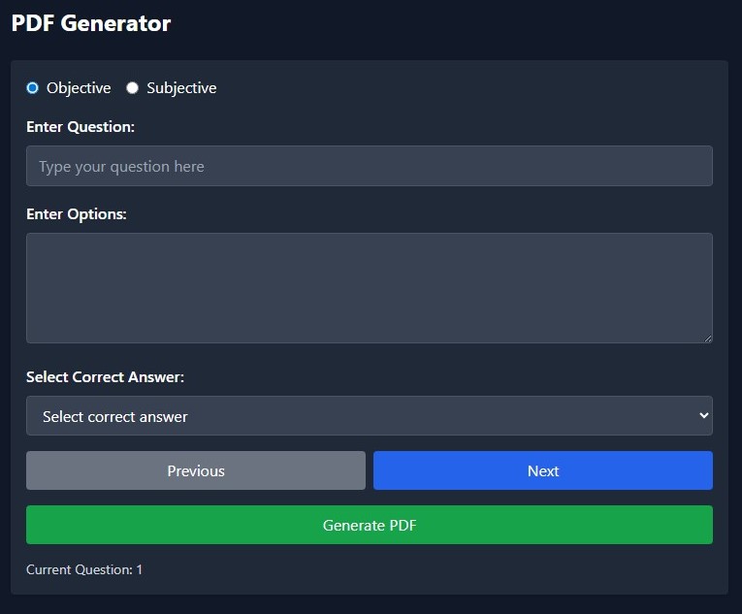
Task: Click the empty white Subjective radio circle
Action: pos(133,88)
